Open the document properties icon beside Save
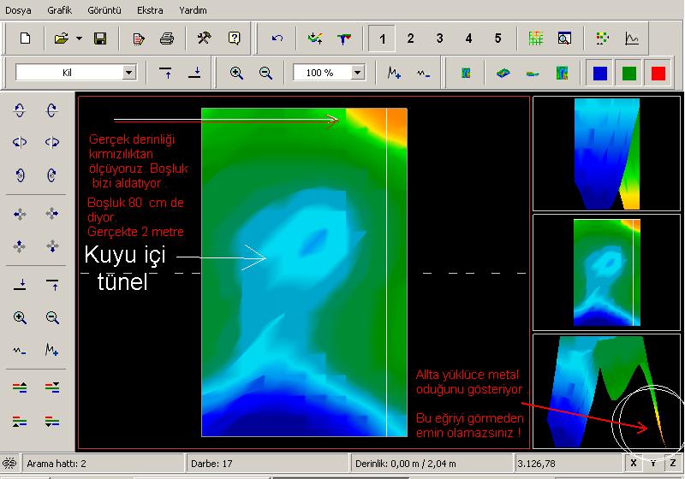Screen dimensions: 685x479 (139, 38)
